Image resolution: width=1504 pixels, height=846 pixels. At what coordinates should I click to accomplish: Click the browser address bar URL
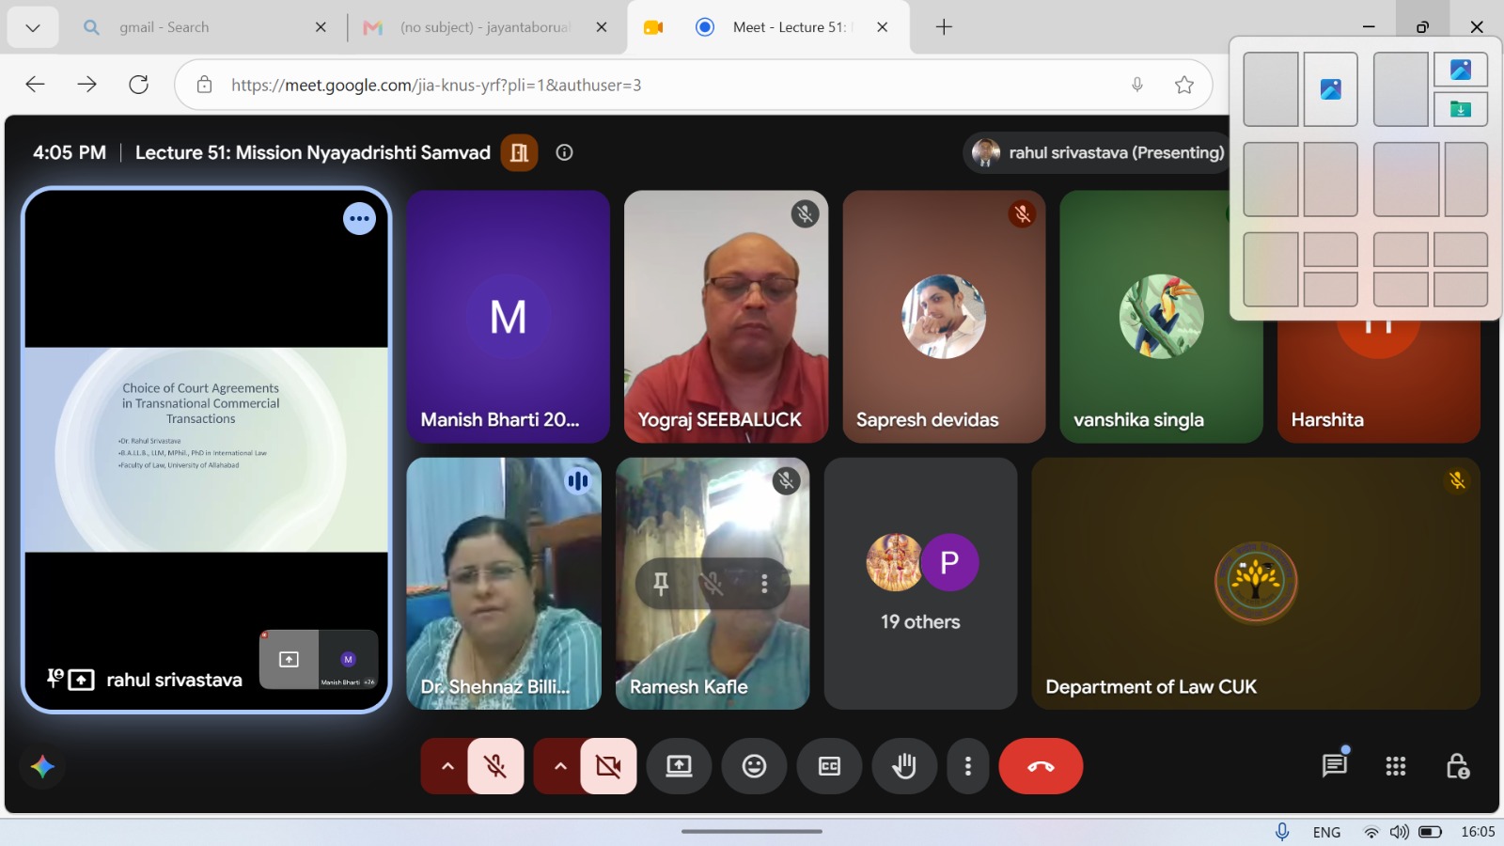coord(436,85)
